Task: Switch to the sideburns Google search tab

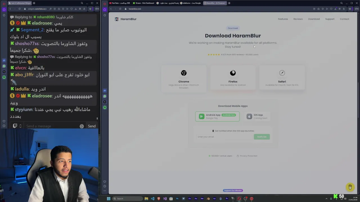Action: coord(190,3)
